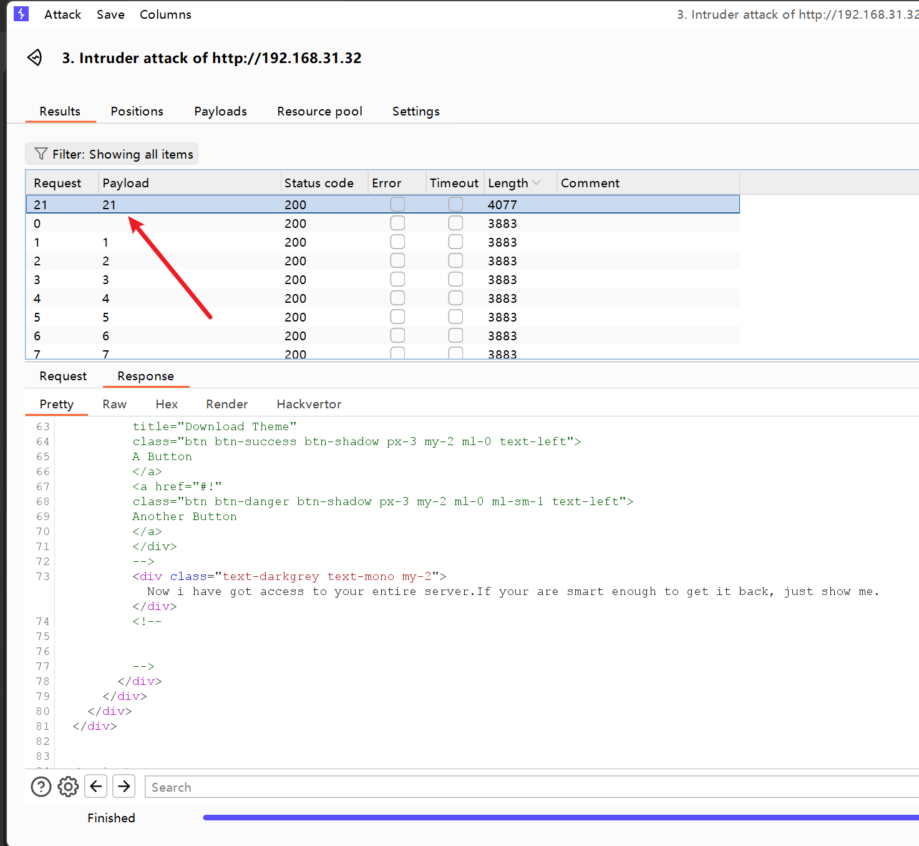Open the Settings tab

click(416, 111)
